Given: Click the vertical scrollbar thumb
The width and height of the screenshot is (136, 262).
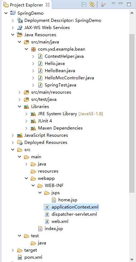Looking at the screenshot, I should [x=132, y=113].
